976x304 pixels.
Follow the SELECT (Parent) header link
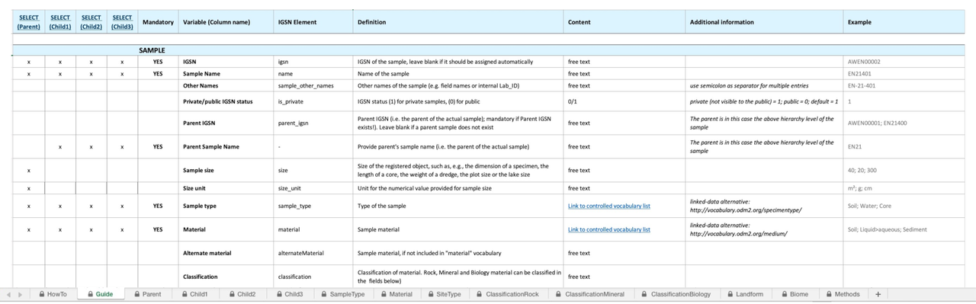(29, 22)
